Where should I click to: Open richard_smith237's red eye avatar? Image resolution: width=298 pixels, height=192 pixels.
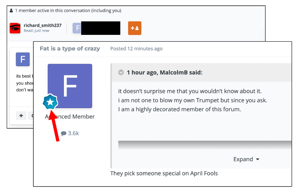click(x=15, y=28)
